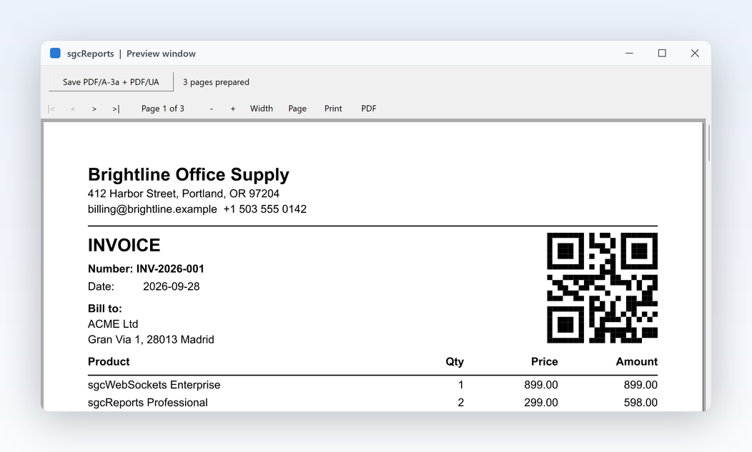Click the Brightline Office Supply heading
Image resolution: width=752 pixels, height=452 pixels.
tap(189, 174)
